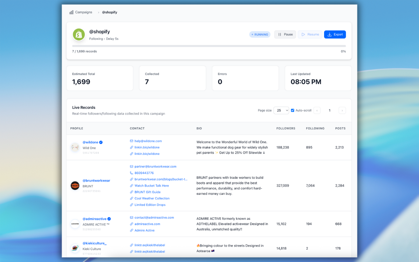
Task: Click the link icon beside Cool Weather Collection
Action: 132,198
